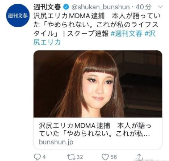Retweet using the retweet arrows icon
169x161 pixels.
click(71, 157)
